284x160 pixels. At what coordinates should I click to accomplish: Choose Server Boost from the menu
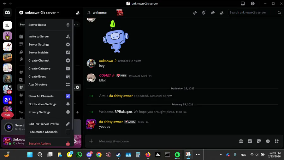[49, 25]
